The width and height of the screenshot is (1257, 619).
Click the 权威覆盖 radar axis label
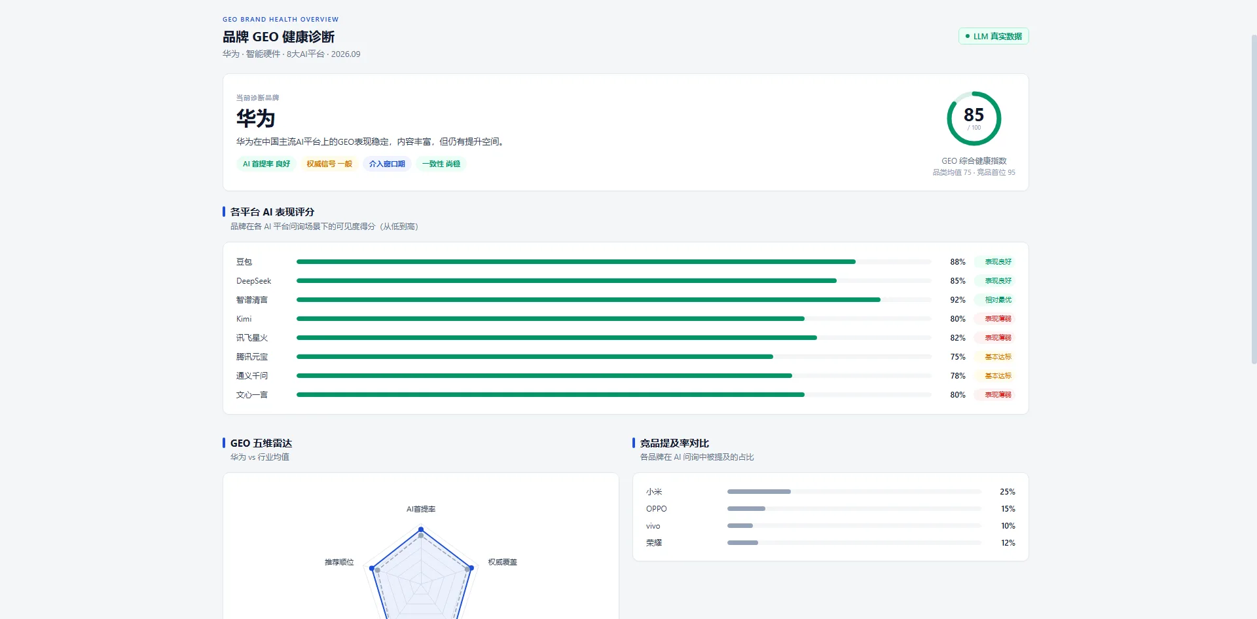pyautogui.click(x=503, y=562)
